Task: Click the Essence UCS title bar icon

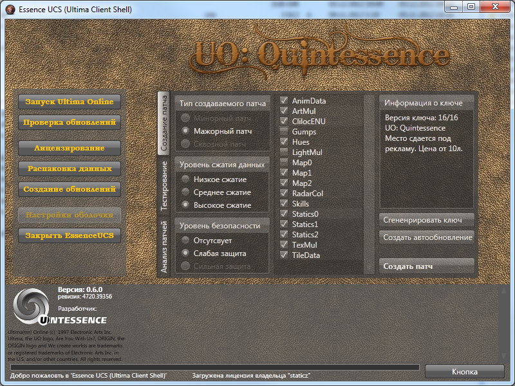Action: 11,9
